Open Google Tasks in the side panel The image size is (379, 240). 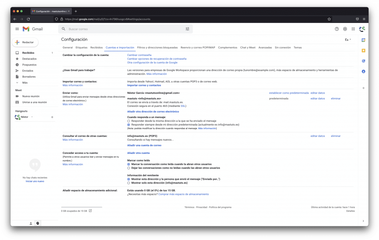(x=363, y=61)
